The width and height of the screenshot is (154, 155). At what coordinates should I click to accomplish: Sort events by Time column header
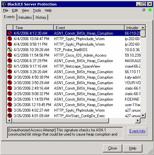(x=33, y=28)
